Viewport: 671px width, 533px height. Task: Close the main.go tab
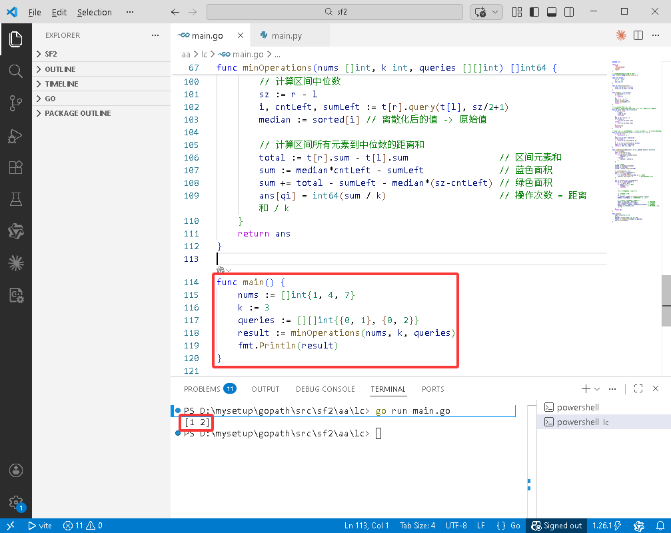241,35
